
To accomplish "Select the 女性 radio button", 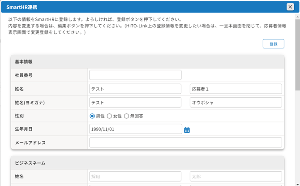I will [x=109, y=116].
